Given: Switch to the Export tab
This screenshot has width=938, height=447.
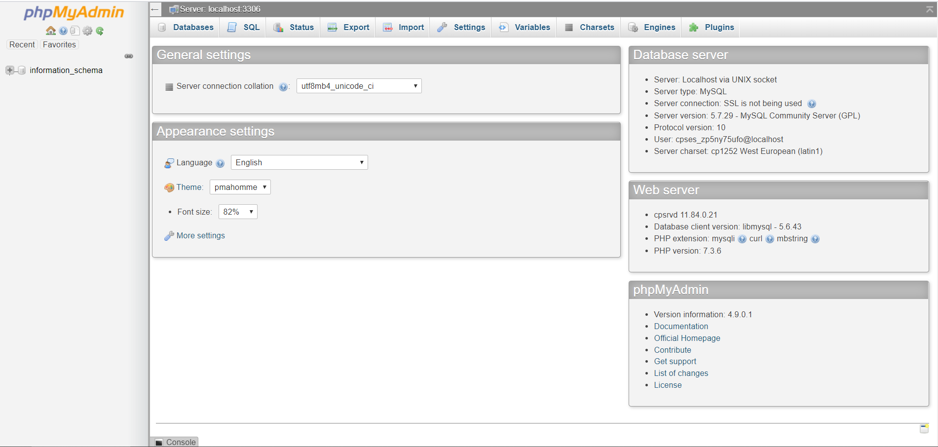Looking at the screenshot, I should (348, 28).
